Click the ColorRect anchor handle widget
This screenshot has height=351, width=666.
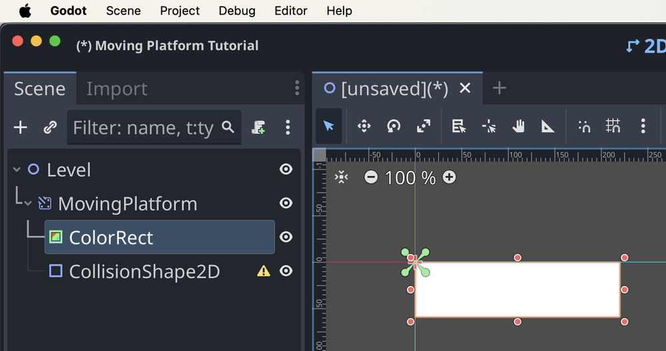tap(416, 263)
